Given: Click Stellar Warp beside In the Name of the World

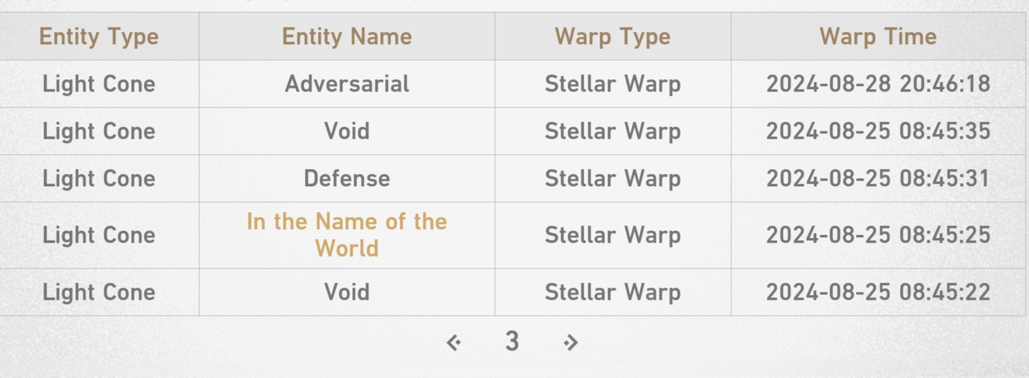Looking at the screenshot, I should pyautogui.click(x=613, y=235).
